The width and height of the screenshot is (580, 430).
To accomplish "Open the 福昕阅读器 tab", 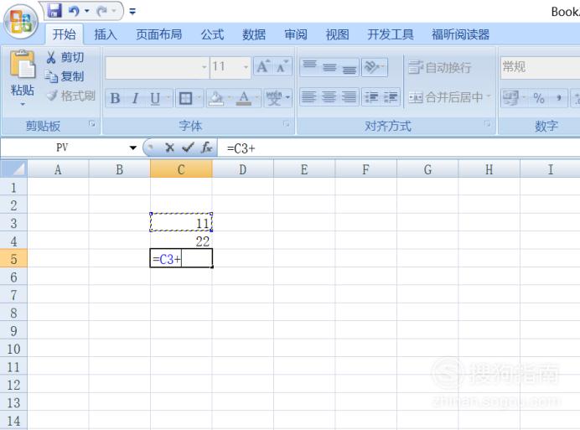I will [x=460, y=34].
